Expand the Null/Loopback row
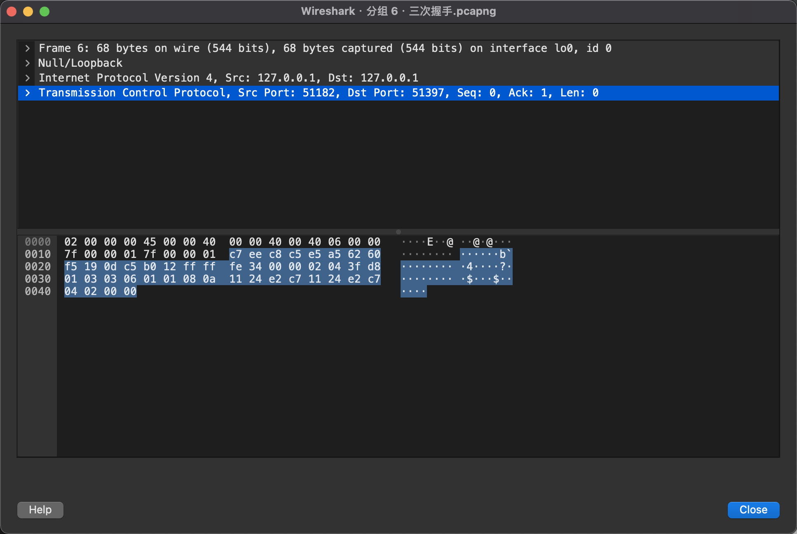Screen dimensions: 797x534 (x=27, y=63)
